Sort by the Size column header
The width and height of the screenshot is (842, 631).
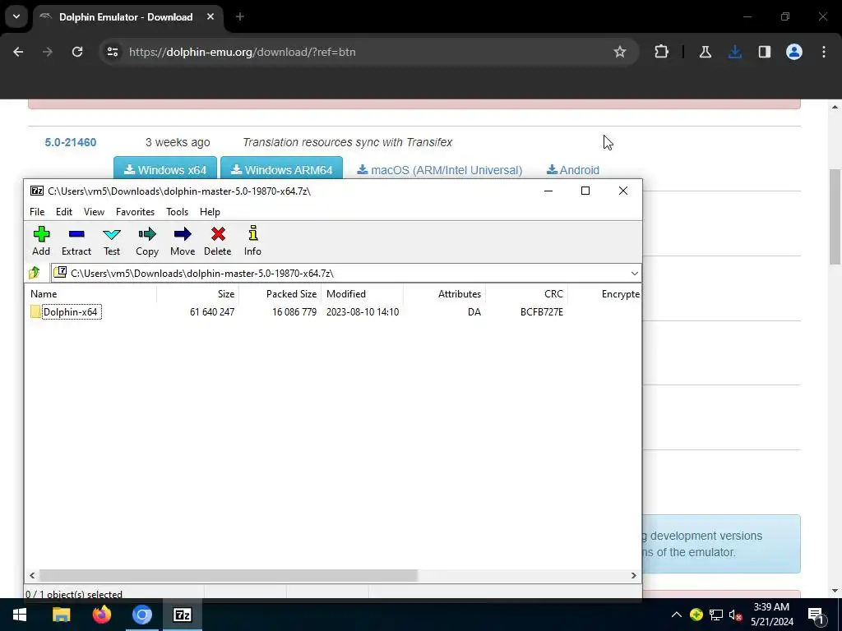tap(197, 293)
